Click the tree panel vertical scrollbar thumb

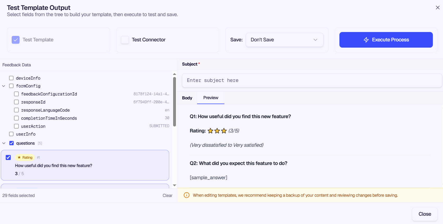[174, 102]
